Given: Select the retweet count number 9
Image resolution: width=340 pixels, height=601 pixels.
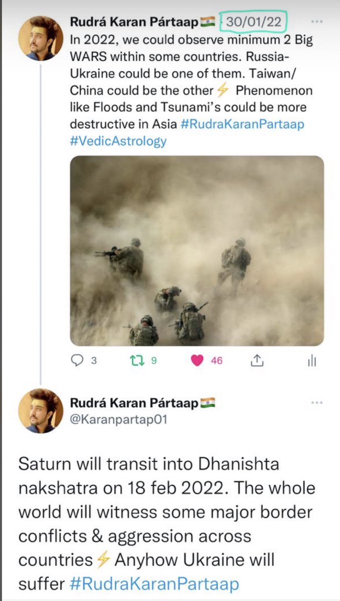Looking at the screenshot, I should (154, 361).
